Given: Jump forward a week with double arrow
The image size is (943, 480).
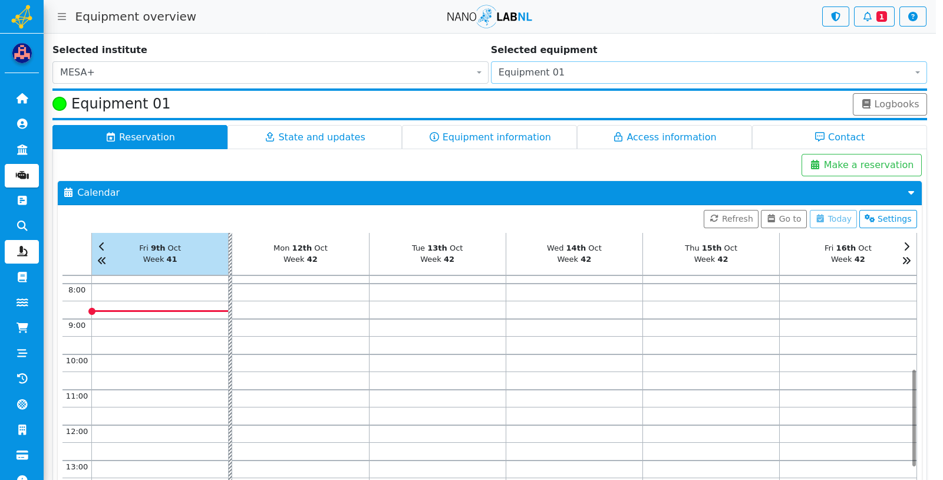Looking at the screenshot, I should [906, 261].
